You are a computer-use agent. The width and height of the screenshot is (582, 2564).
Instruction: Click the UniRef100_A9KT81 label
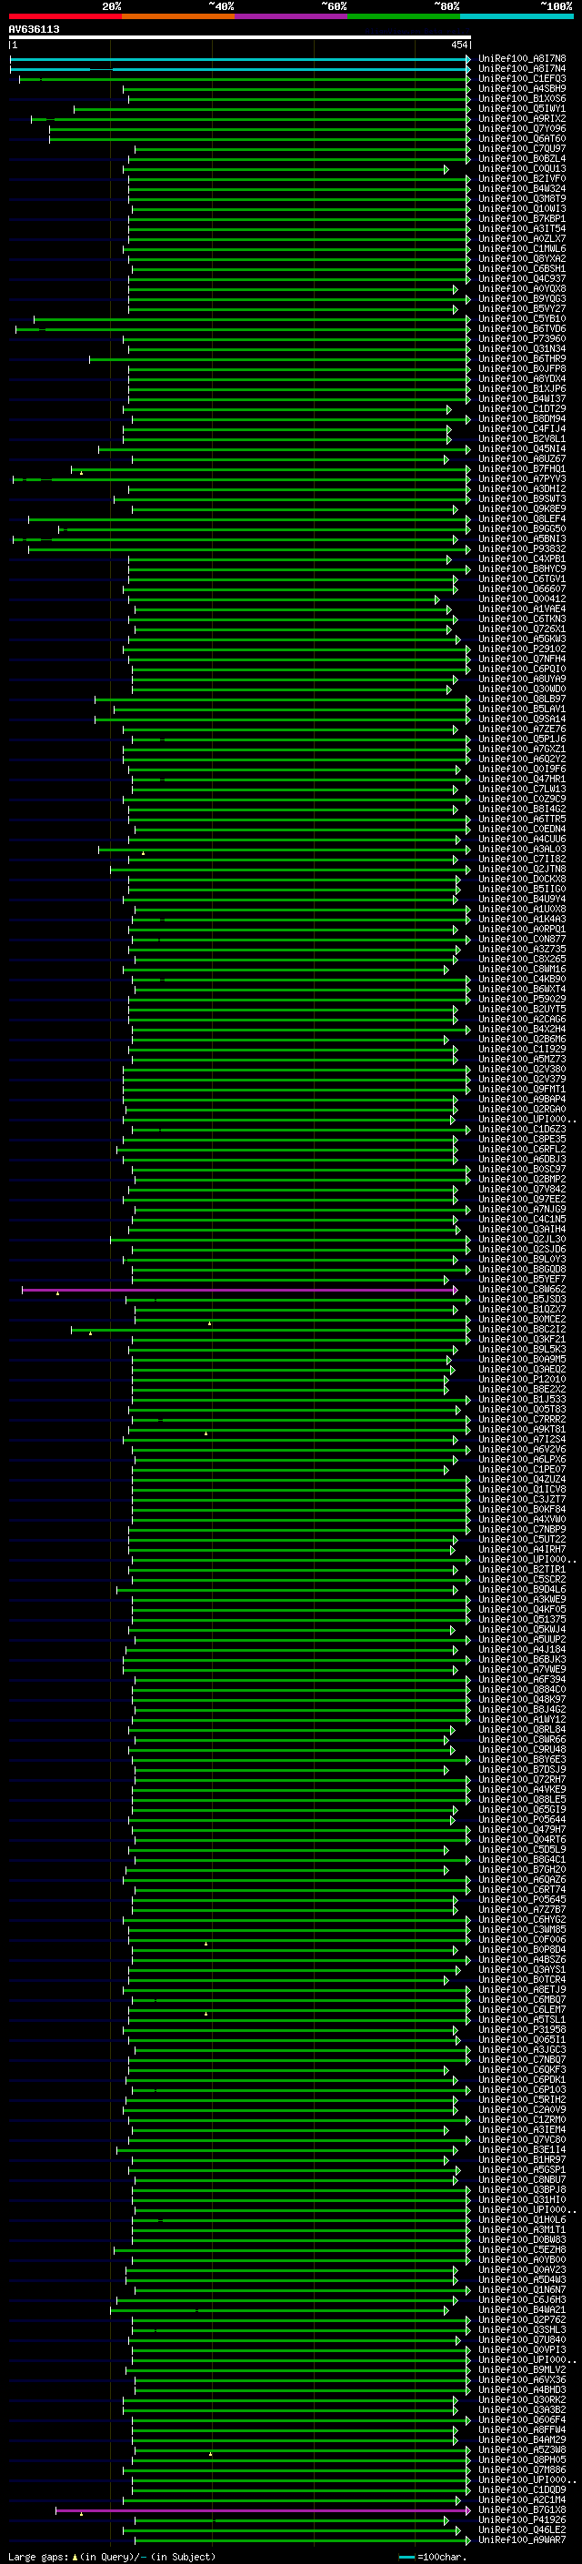pos(522,1429)
